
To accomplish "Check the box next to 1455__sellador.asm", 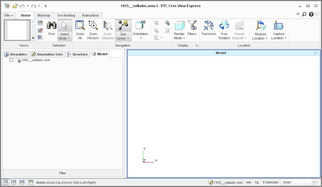I will pyautogui.click(x=11, y=60).
